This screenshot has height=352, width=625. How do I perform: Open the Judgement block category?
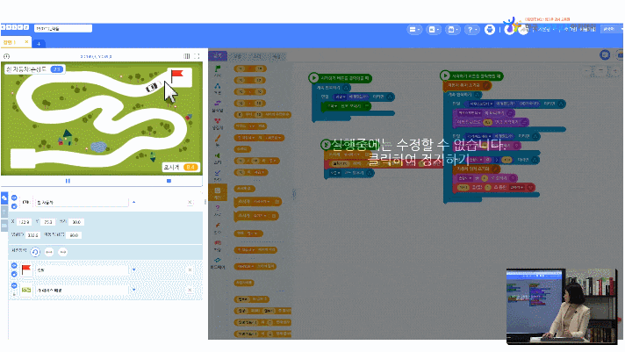point(218,176)
